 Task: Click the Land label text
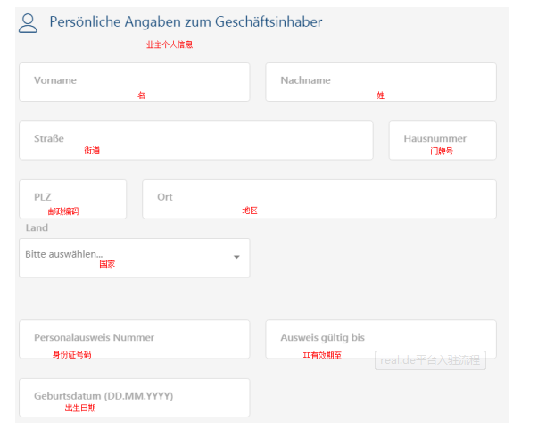[37, 227]
